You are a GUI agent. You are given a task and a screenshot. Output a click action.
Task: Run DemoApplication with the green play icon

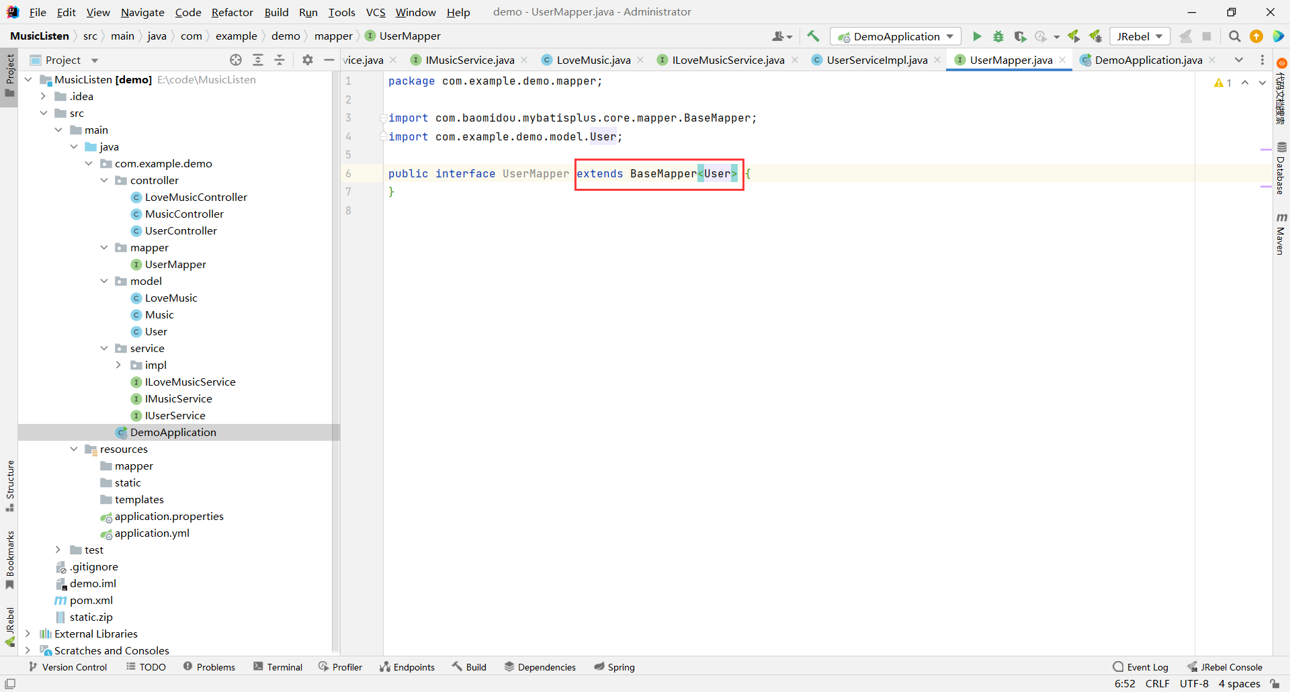[977, 36]
